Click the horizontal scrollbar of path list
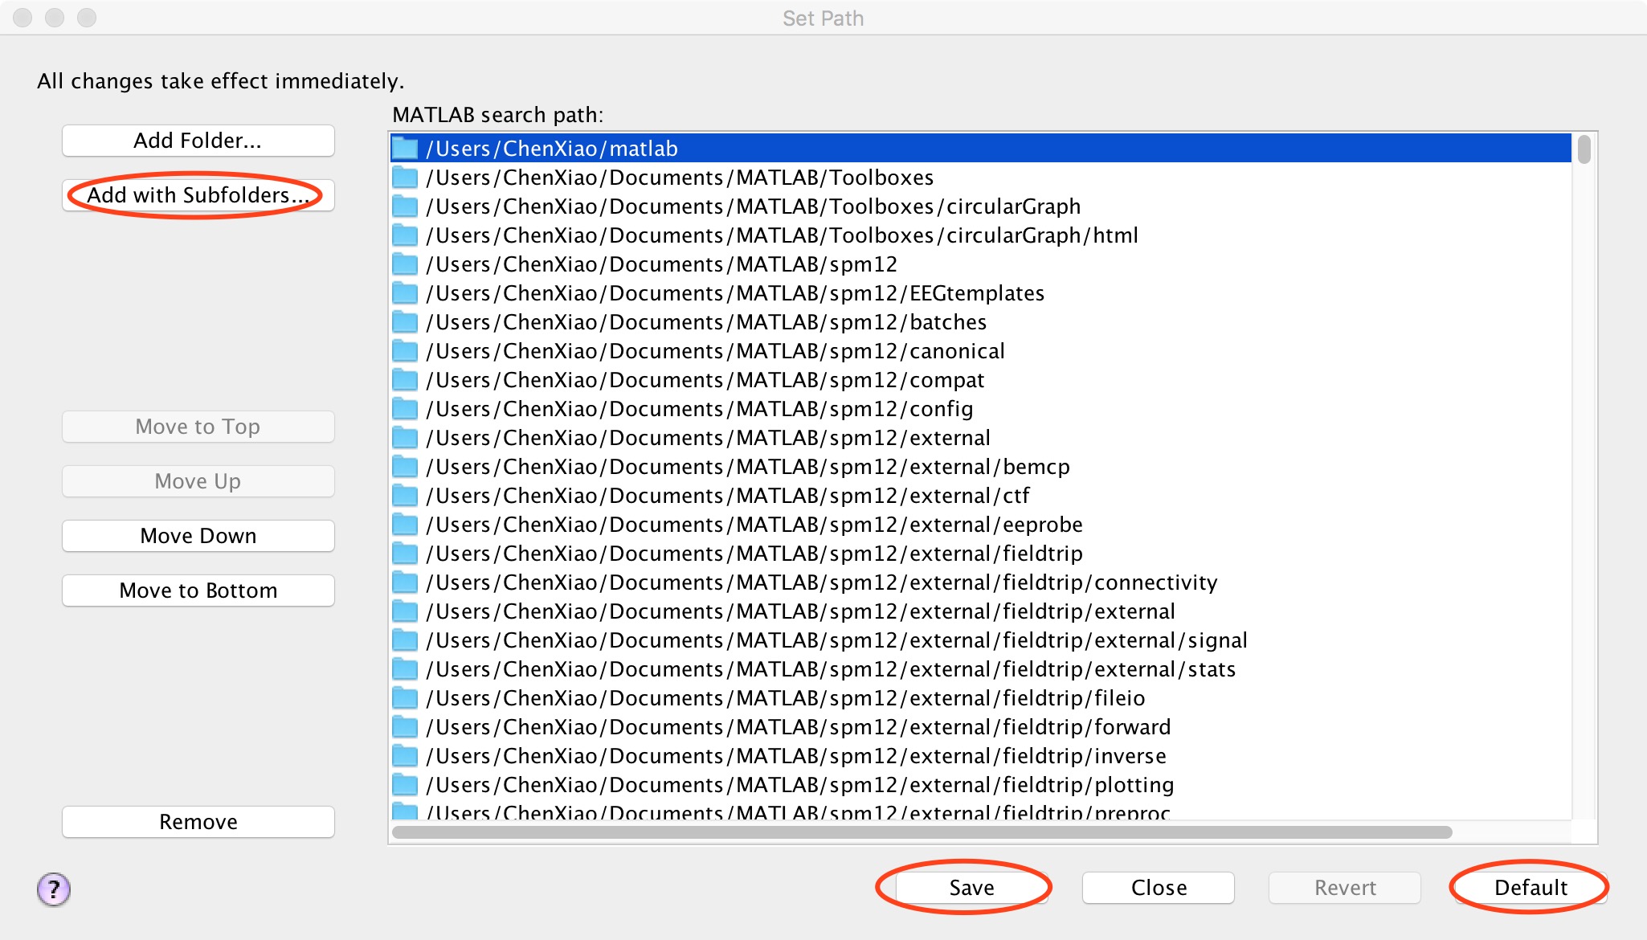1647x940 pixels. point(922,832)
